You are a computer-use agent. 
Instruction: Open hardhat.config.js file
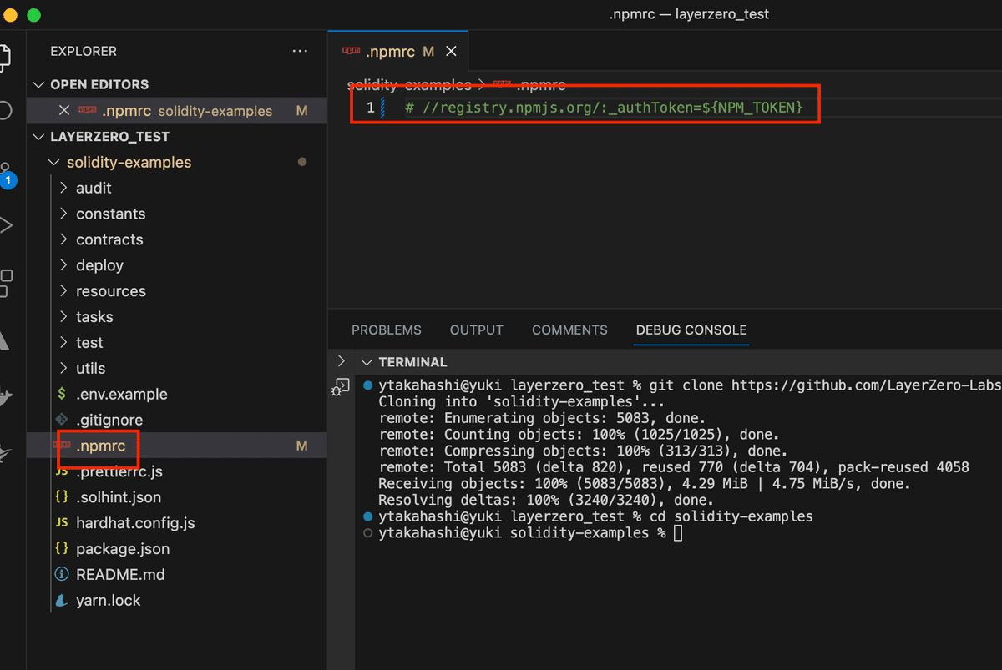point(135,523)
